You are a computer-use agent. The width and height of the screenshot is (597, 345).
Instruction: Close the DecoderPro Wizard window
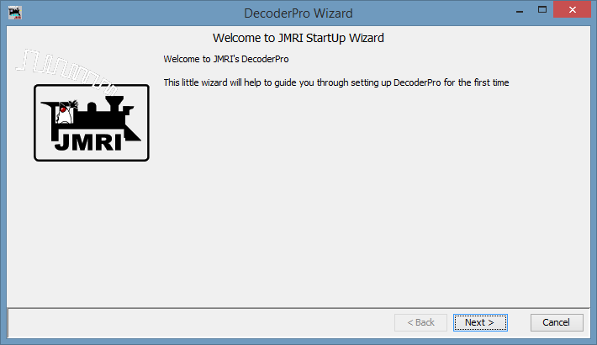pos(572,10)
